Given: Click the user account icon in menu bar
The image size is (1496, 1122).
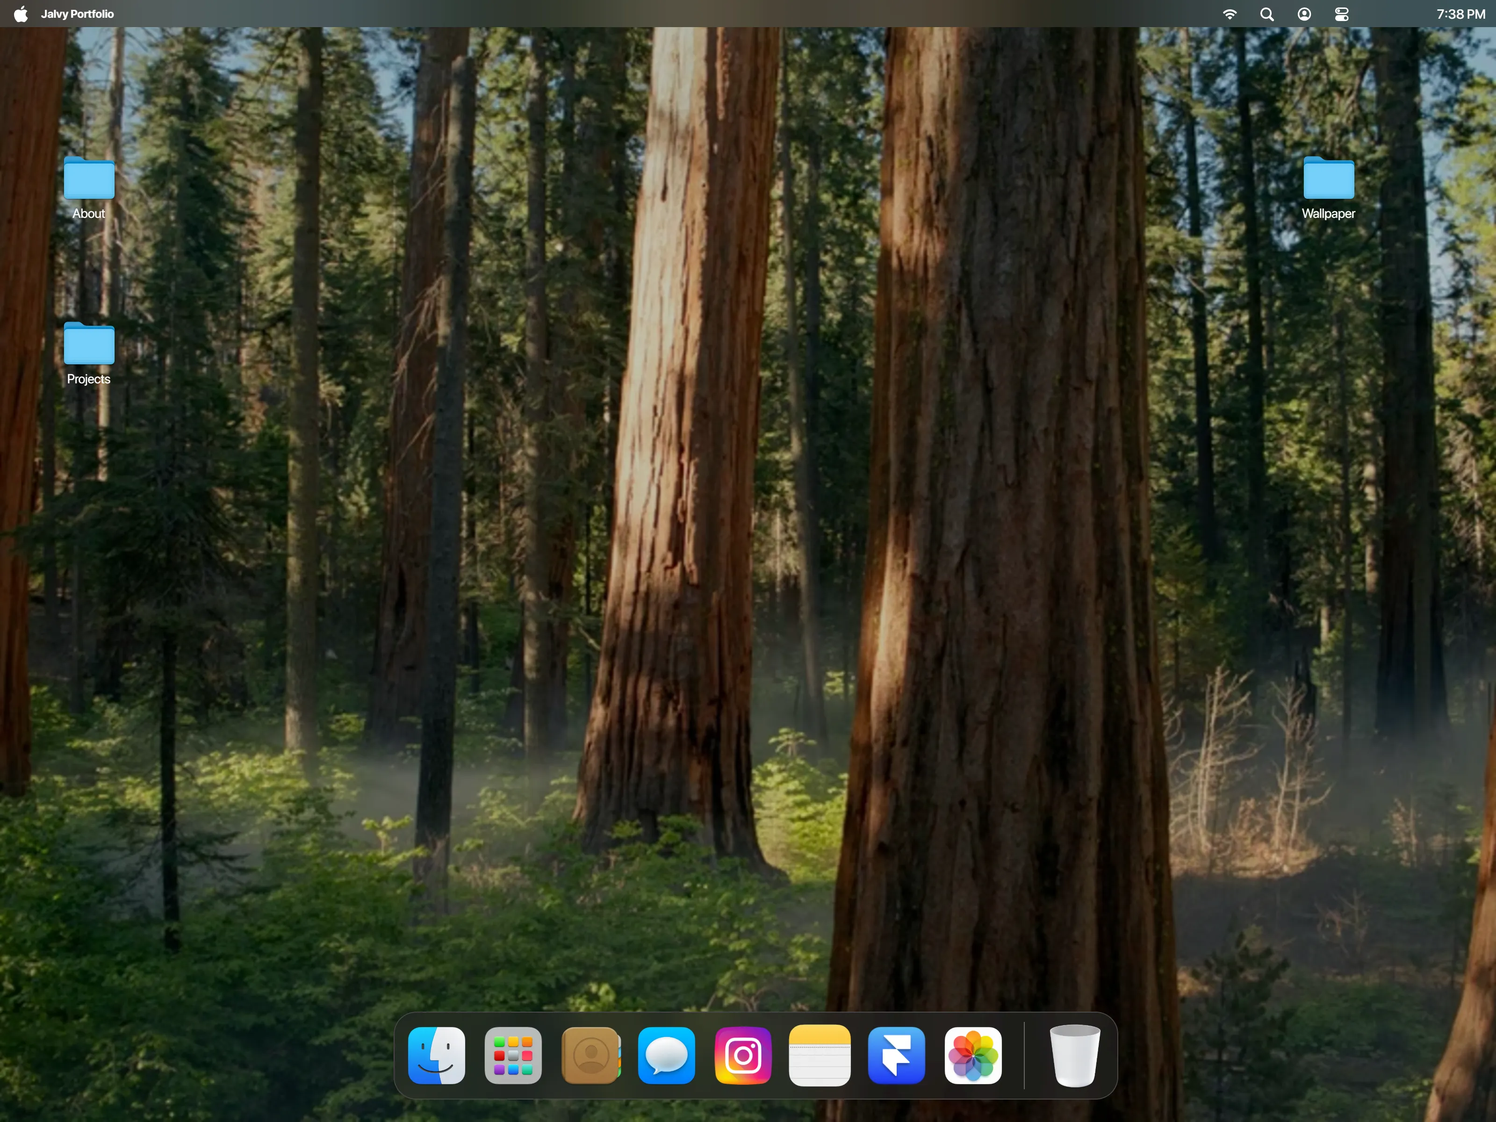Looking at the screenshot, I should (x=1304, y=14).
